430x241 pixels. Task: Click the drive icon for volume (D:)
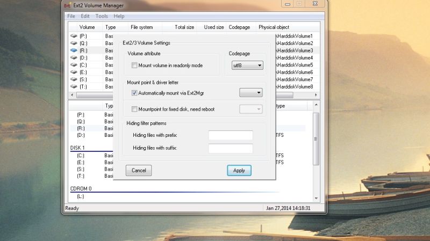pyautogui.click(x=74, y=58)
